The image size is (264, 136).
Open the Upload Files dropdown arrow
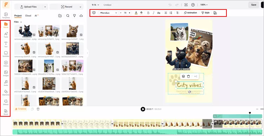[45, 7]
